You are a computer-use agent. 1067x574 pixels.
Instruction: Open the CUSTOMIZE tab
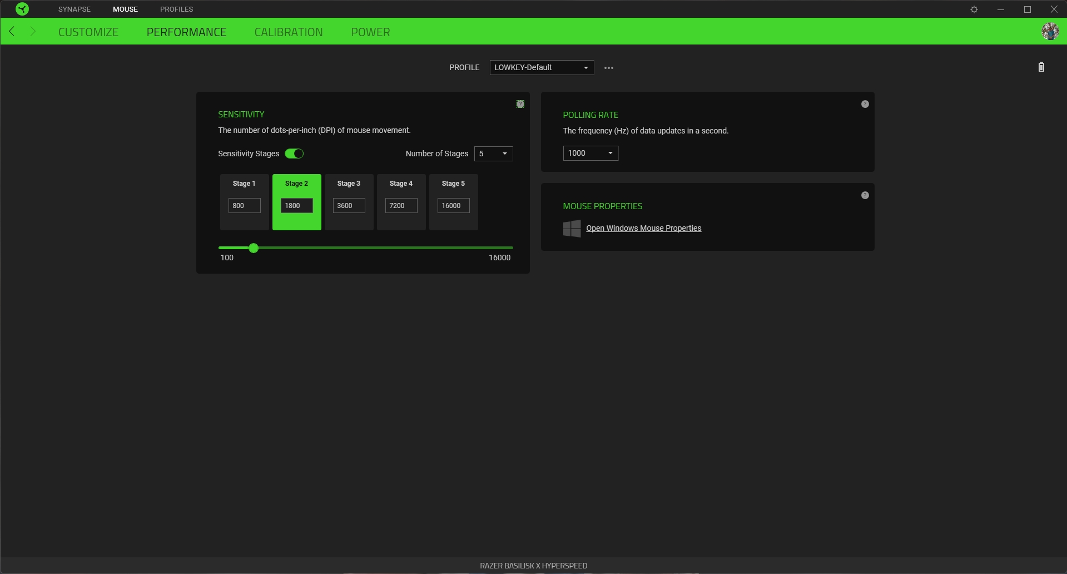88,32
